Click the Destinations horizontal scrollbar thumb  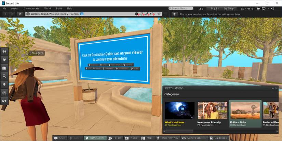point(179,131)
